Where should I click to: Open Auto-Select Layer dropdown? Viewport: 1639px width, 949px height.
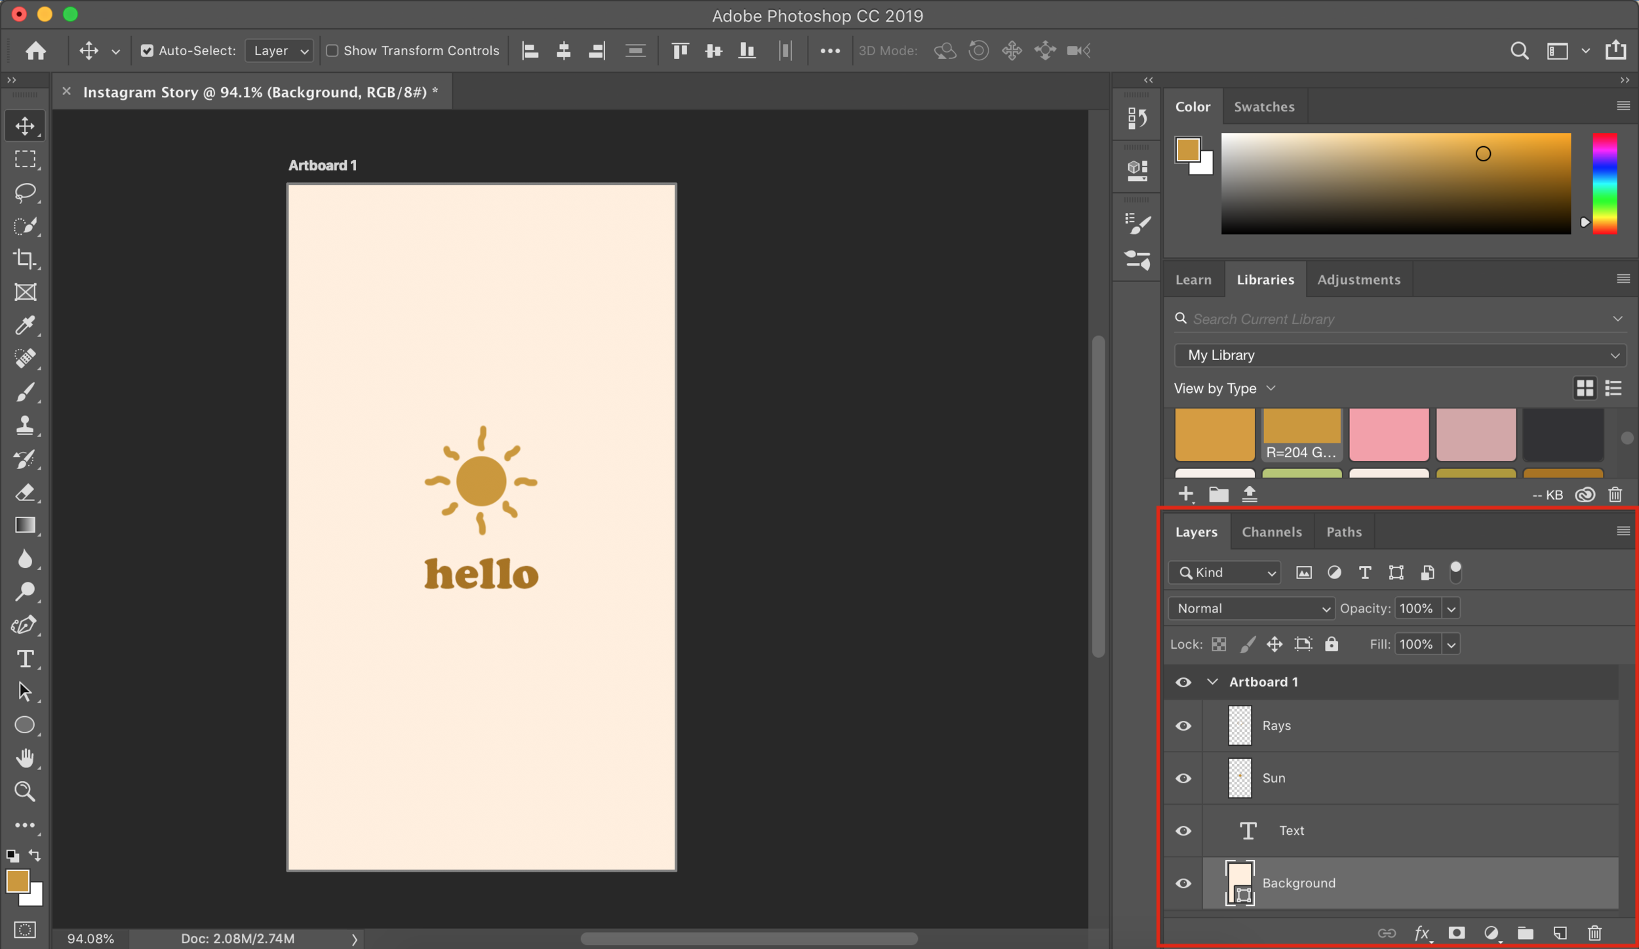point(279,50)
